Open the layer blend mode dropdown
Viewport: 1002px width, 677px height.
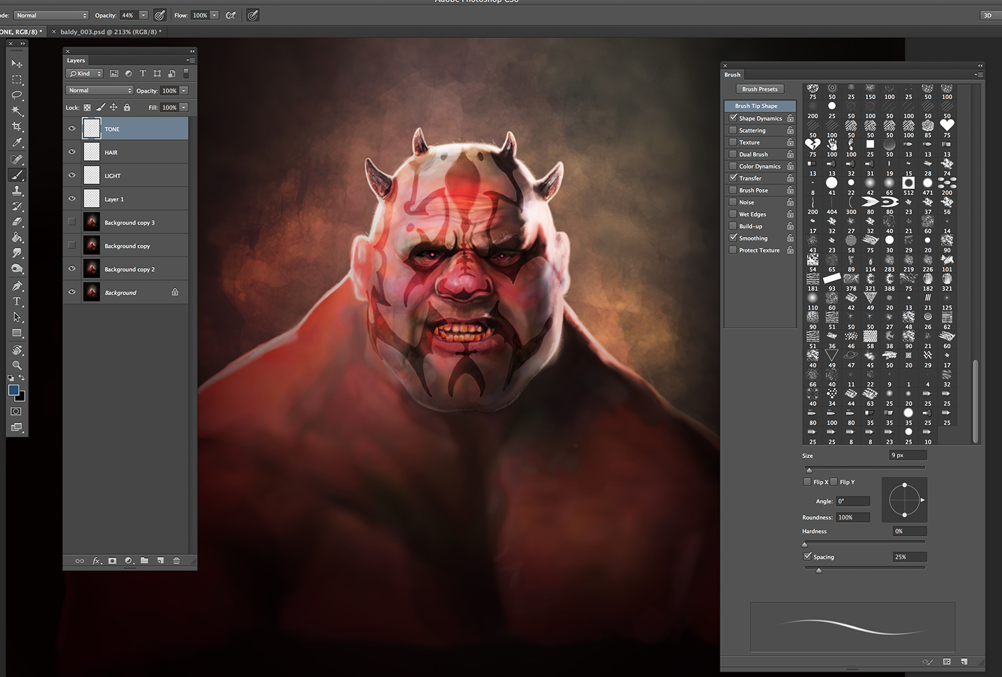point(99,90)
